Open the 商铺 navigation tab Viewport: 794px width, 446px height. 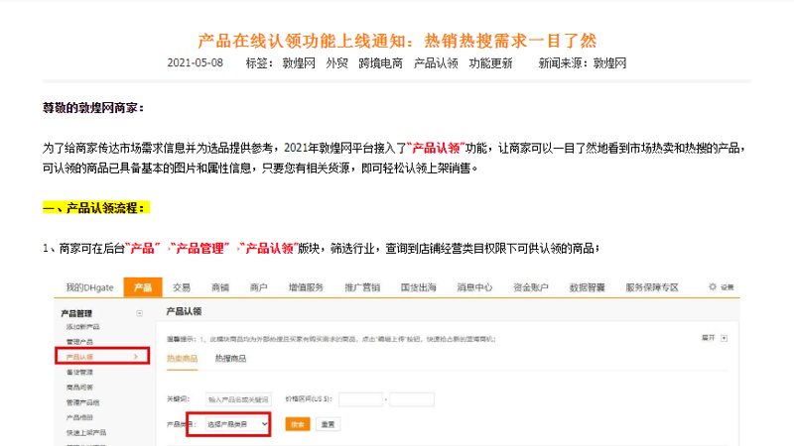click(220, 287)
